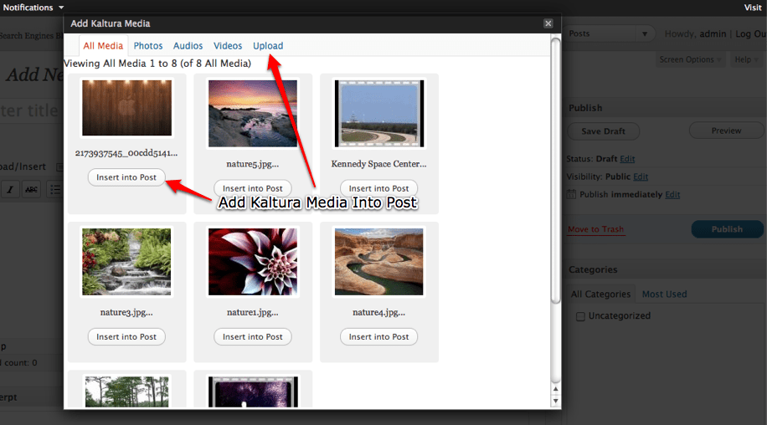Click Save Draft in Publish box

[603, 131]
